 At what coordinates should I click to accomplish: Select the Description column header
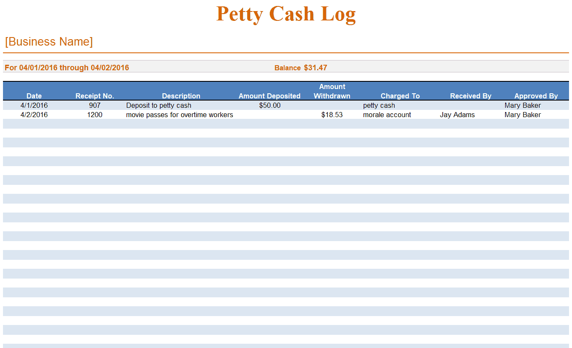click(181, 96)
